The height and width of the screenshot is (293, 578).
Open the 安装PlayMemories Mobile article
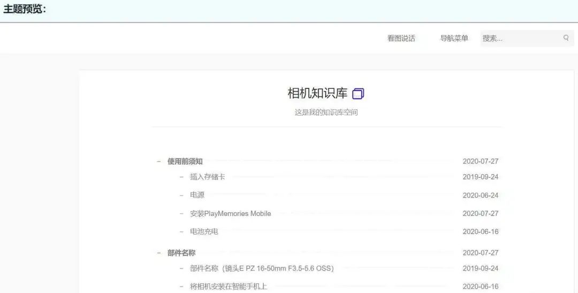230,213
